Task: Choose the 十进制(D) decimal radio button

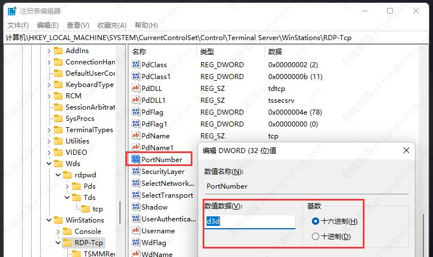Action: click(316, 237)
